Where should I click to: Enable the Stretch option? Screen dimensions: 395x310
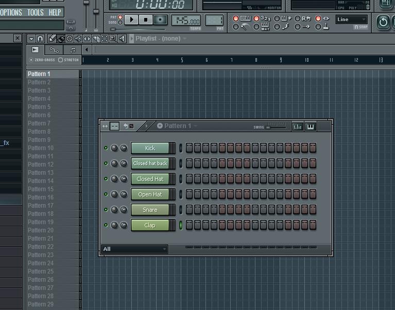click(x=61, y=60)
